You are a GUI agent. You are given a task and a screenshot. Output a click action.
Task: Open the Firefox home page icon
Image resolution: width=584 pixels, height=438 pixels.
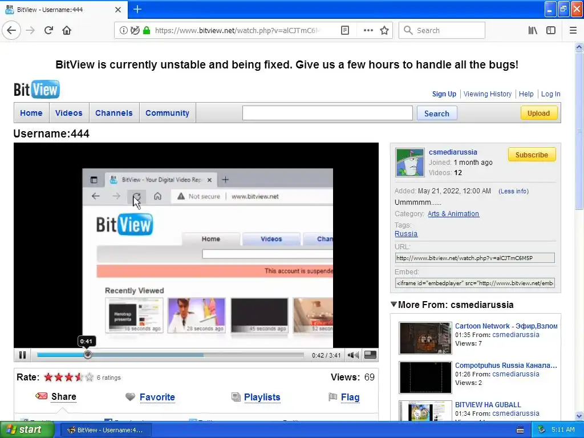coord(67,30)
